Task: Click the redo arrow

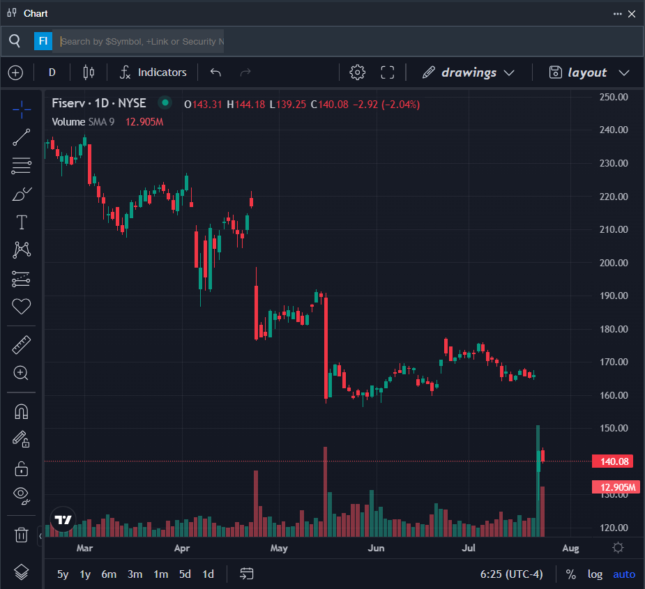Action: pos(245,72)
